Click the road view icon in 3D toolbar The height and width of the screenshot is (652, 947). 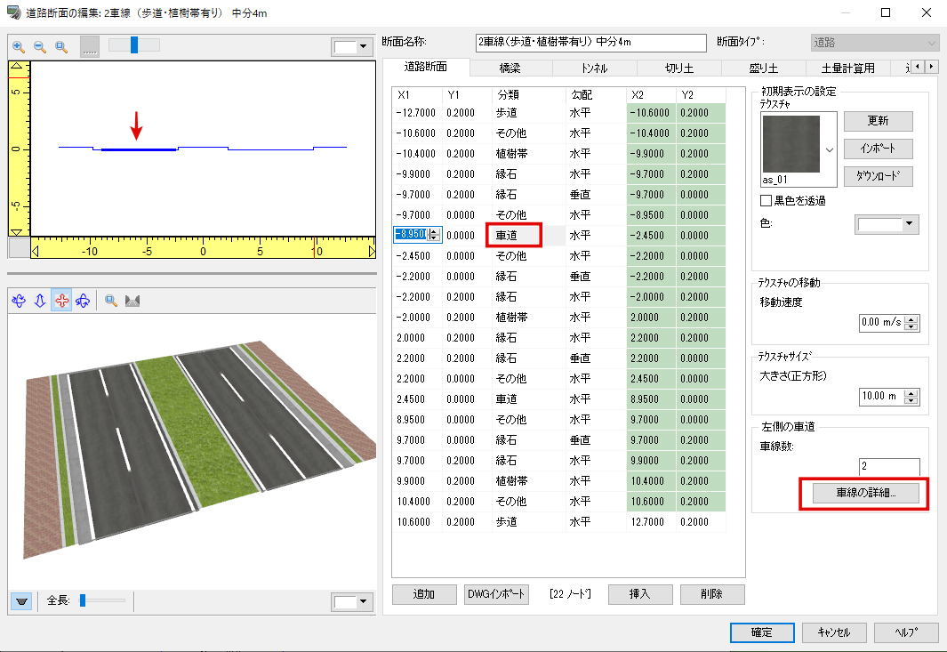pos(134,301)
